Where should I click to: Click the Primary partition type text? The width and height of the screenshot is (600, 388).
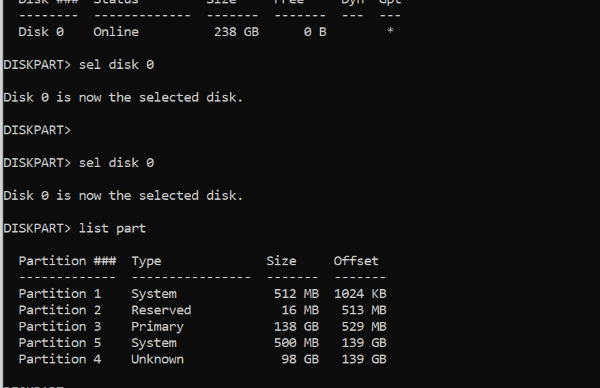pos(157,327)
